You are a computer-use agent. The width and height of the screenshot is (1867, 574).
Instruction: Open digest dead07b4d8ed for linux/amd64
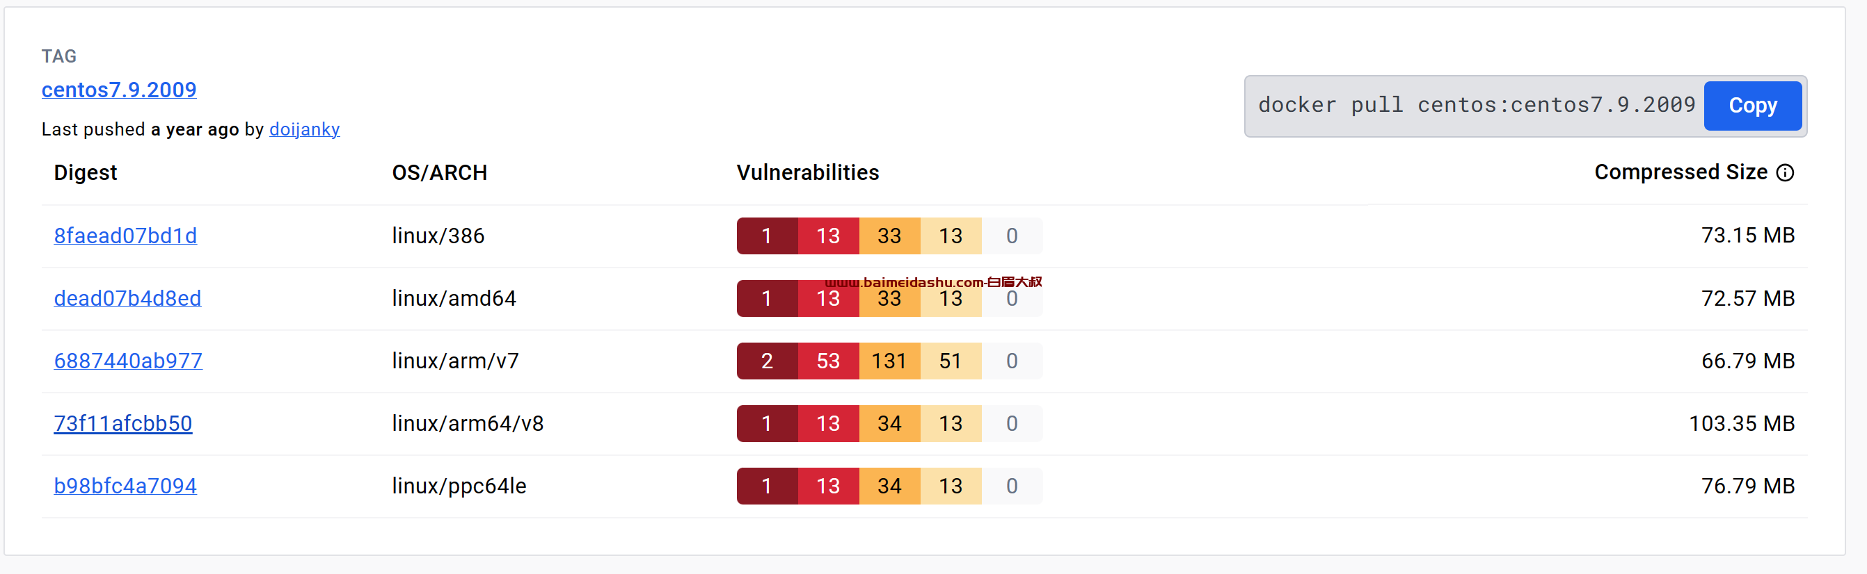[127, 298]
